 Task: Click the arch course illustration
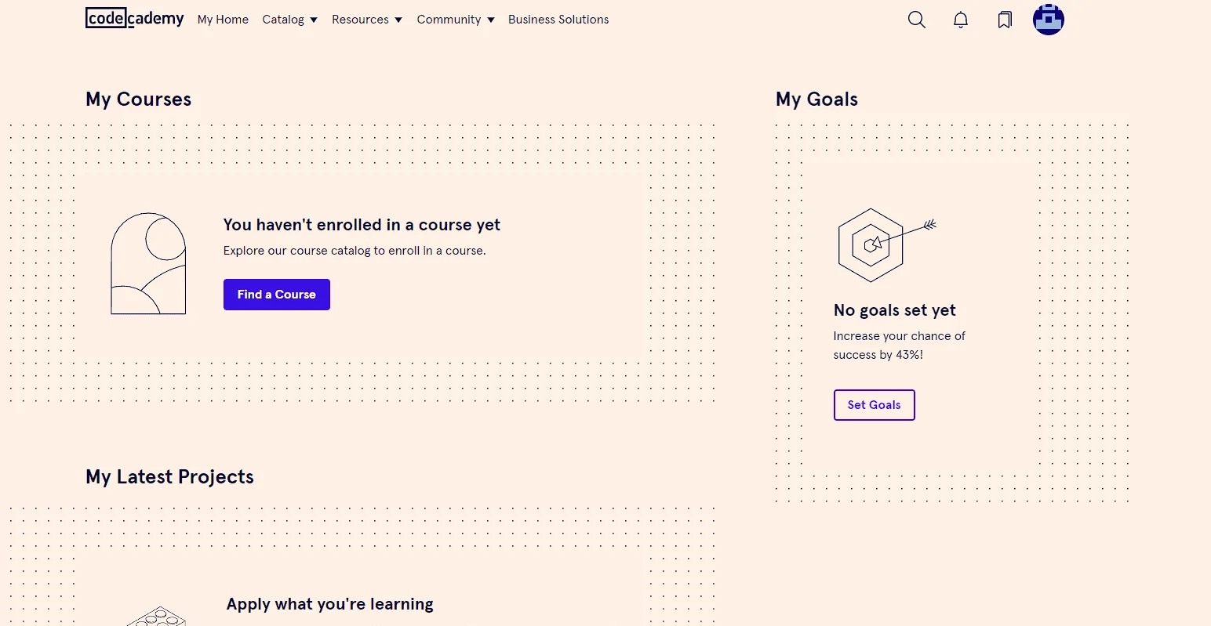point(148,263)
